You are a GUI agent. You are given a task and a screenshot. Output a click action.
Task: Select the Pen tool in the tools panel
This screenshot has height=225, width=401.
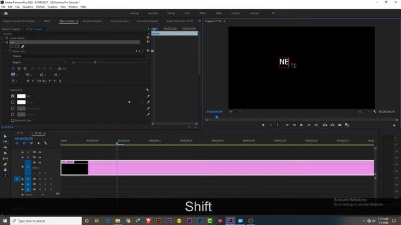coord(5,164)
